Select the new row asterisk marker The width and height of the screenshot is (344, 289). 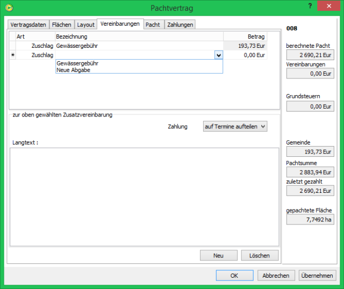[x=13, y=55]
